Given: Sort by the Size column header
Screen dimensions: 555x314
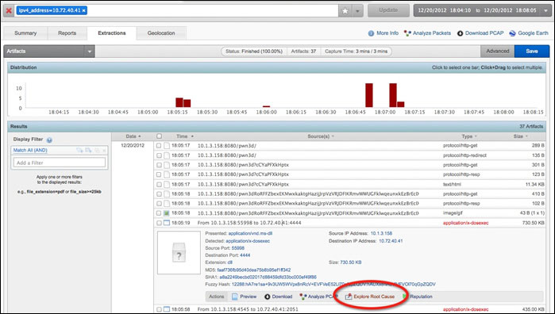Looking at the screenshot, I should coord(520,136).
